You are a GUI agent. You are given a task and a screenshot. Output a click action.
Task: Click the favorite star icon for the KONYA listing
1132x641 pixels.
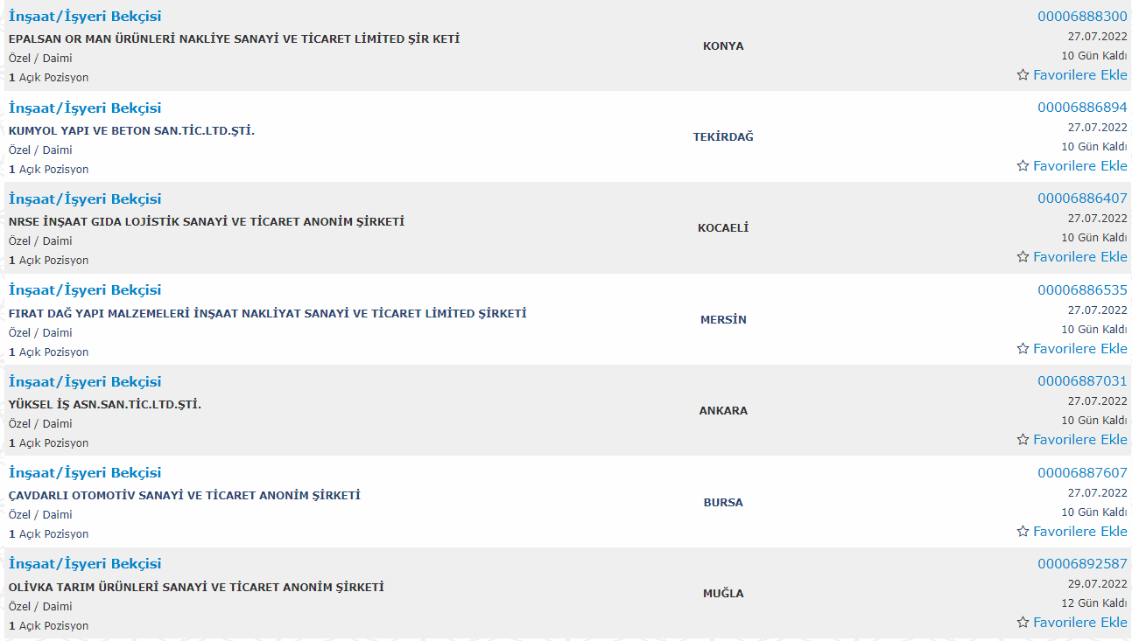tap(1023, 75)
